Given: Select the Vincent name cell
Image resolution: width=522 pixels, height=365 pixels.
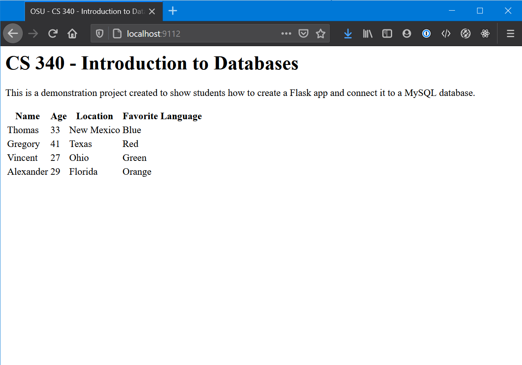Looking at the screenshot, I should 22,158.
